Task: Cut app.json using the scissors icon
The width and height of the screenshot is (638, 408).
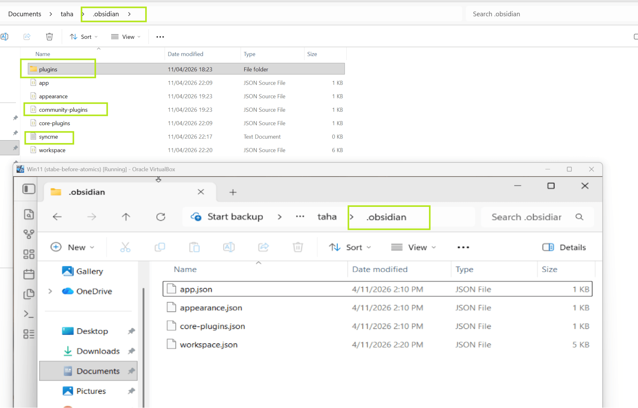Action: coord(125,247)
